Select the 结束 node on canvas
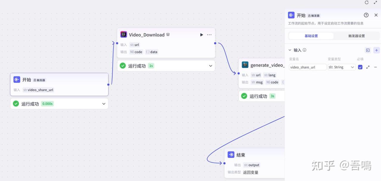381x181 pixels. tap(241, 155)
